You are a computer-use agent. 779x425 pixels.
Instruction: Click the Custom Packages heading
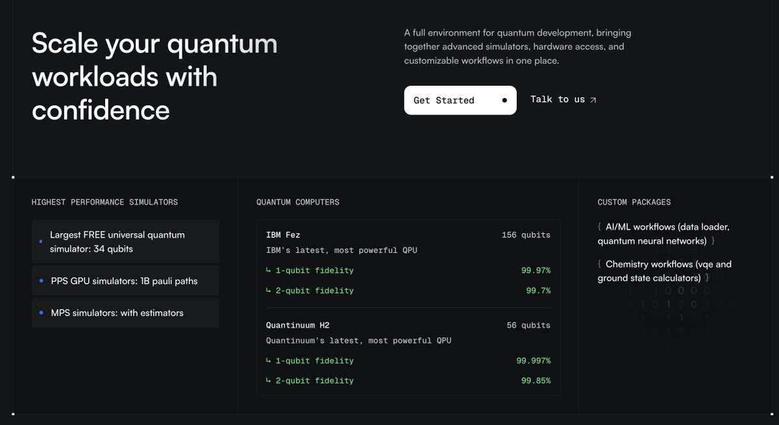tap(634, 202)
